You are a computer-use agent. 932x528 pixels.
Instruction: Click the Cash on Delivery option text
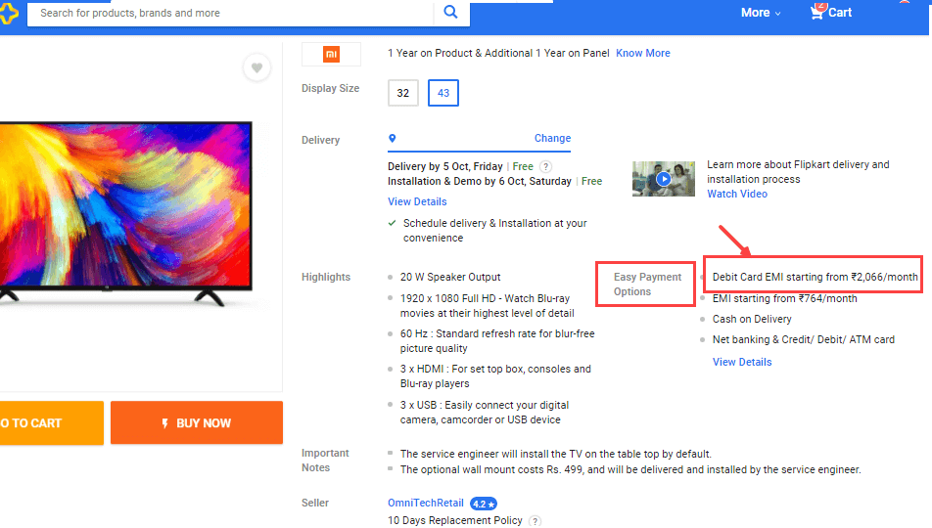pyautogui.click(x=752, y=319)
